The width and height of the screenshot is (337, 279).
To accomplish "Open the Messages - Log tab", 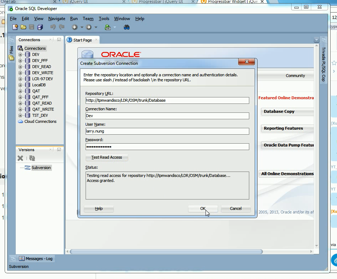I will (36, 259).
